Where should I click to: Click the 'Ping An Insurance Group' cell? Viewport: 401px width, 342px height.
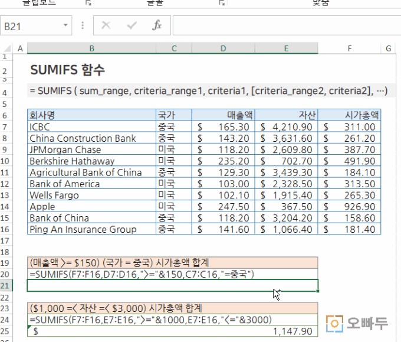91,229
